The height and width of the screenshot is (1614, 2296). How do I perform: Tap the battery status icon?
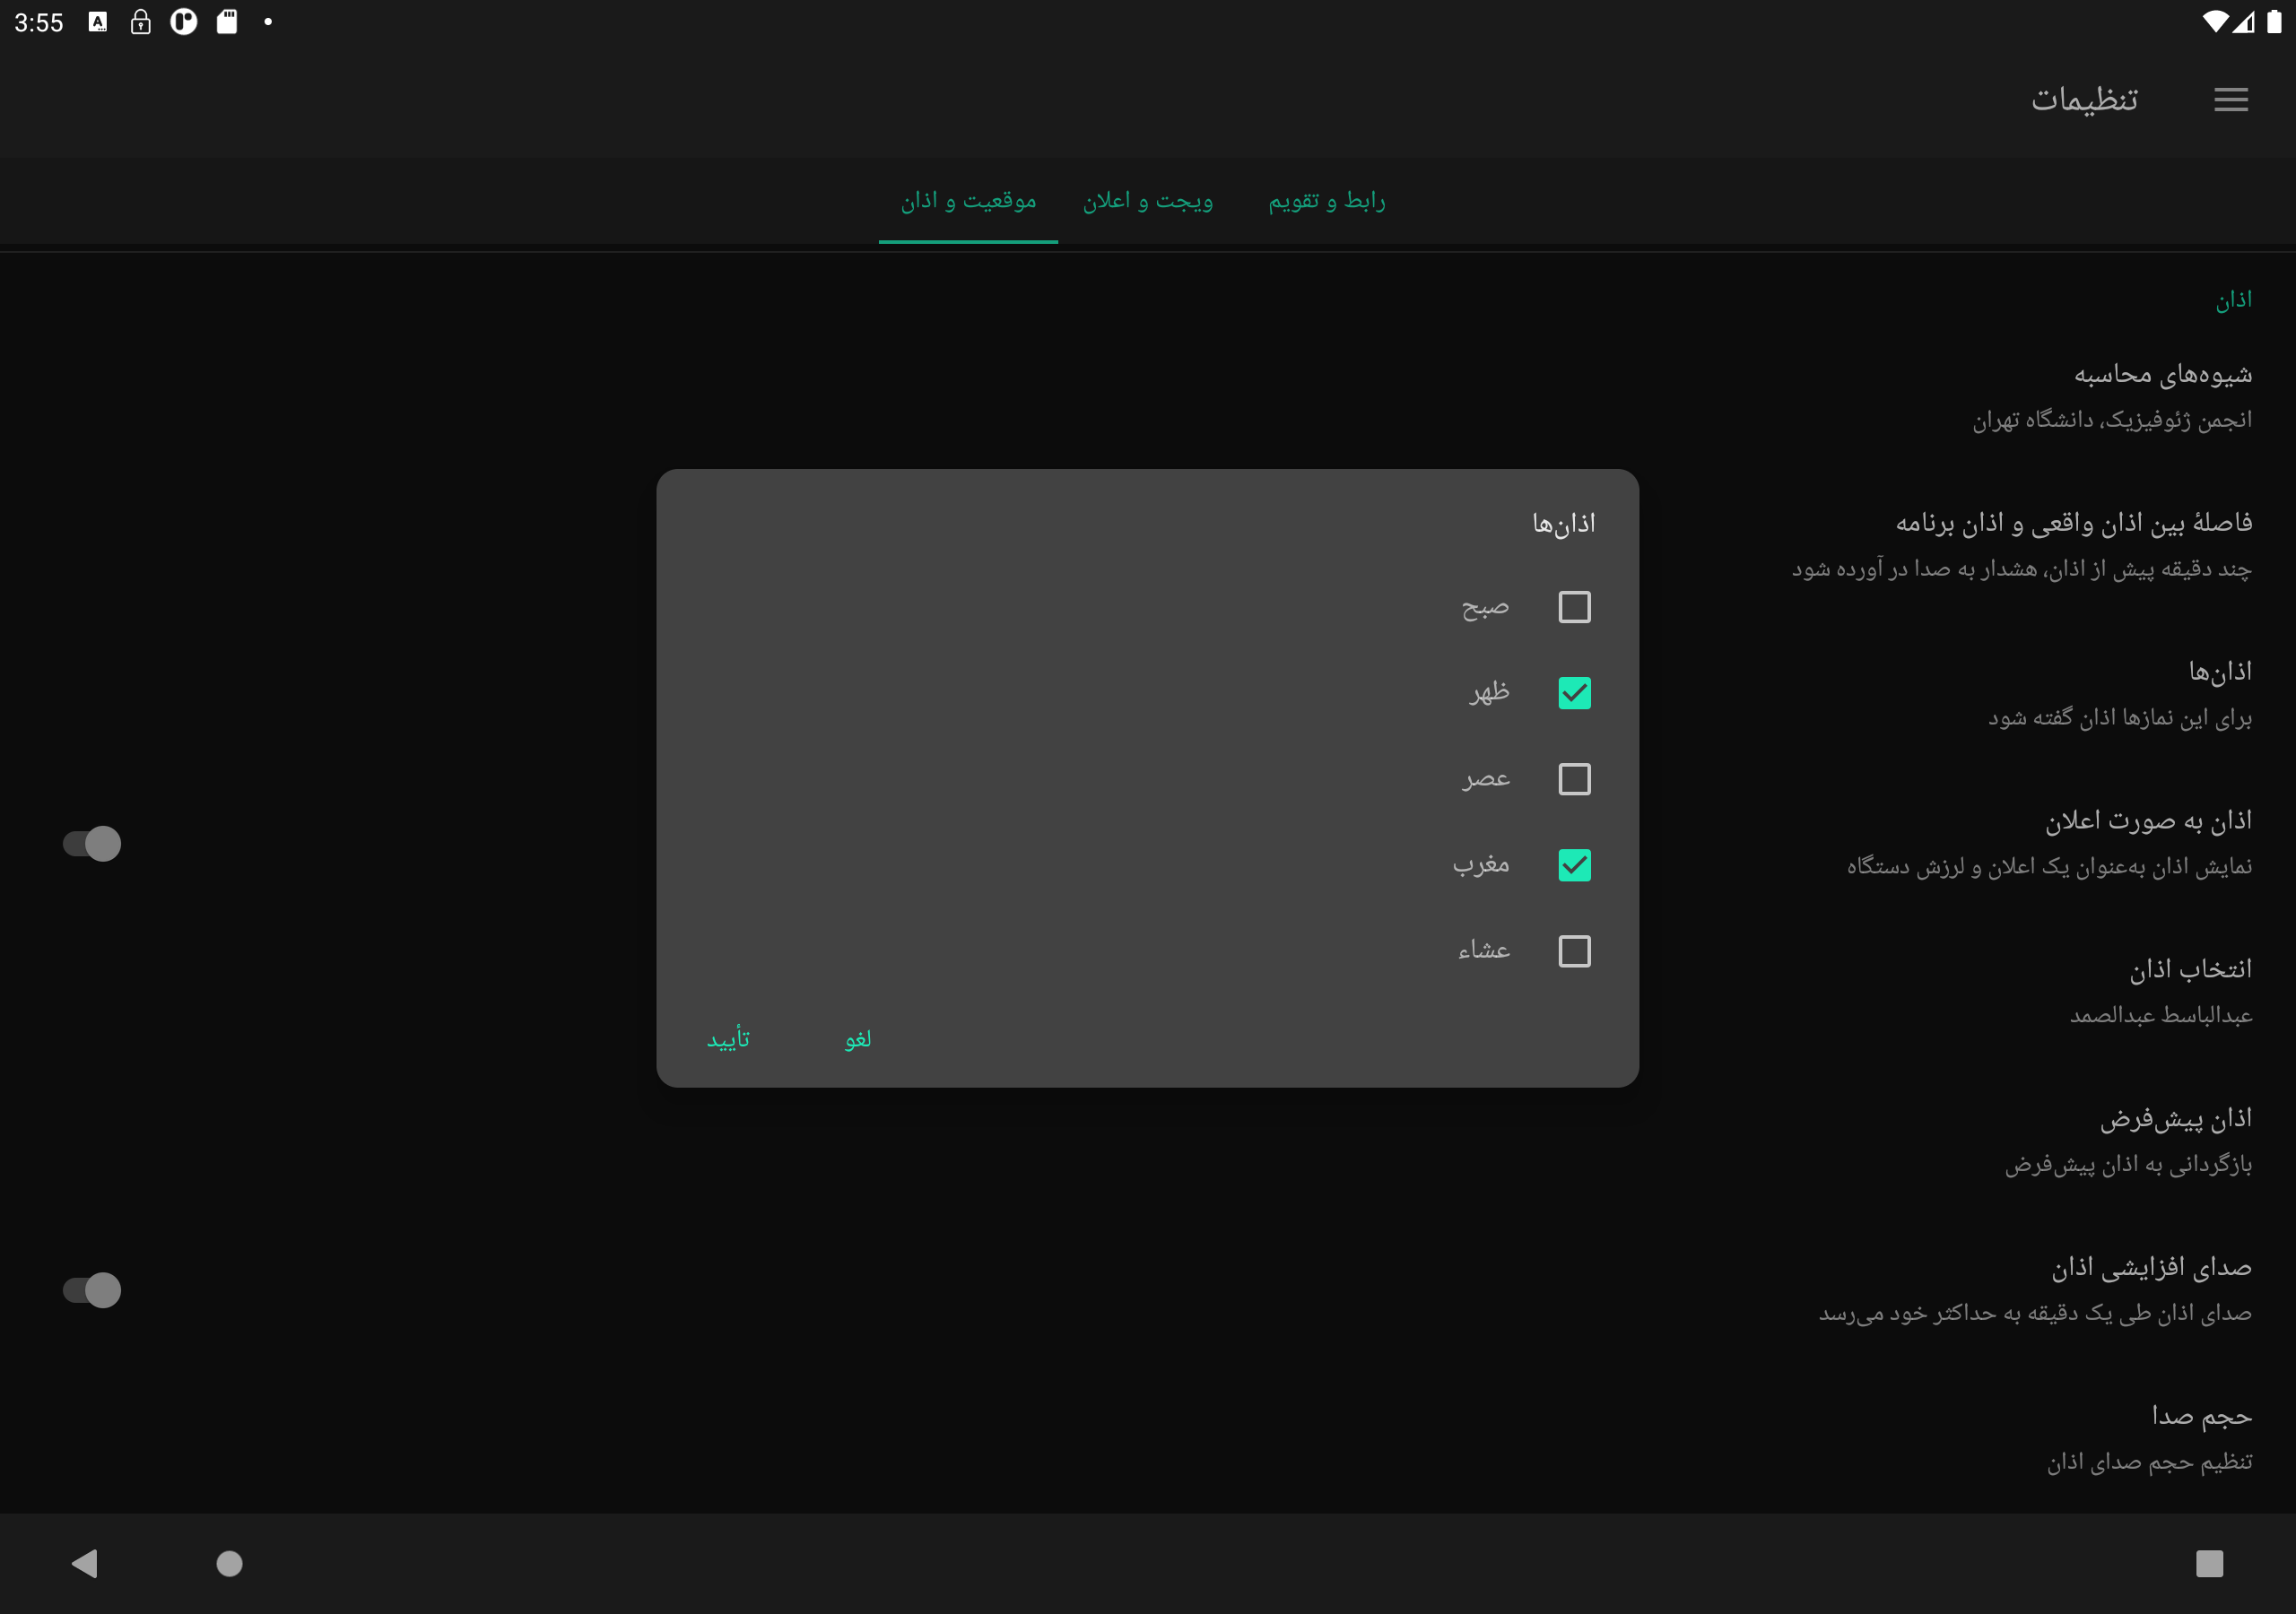tap(2274, 22)
